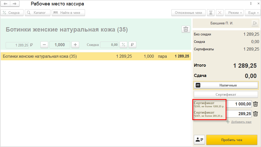Switch discount to percent mode
Viewport: 261px width, 147px height.
pos(123,45)
